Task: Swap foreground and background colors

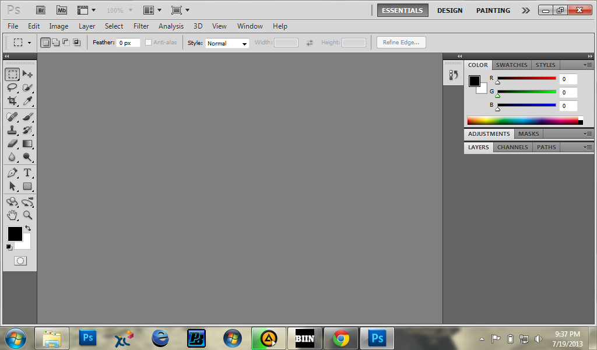Action: 28,228
